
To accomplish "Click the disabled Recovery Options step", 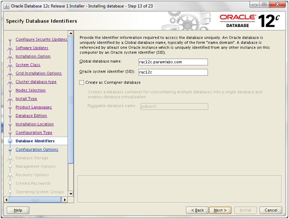I will click(32, 175).
